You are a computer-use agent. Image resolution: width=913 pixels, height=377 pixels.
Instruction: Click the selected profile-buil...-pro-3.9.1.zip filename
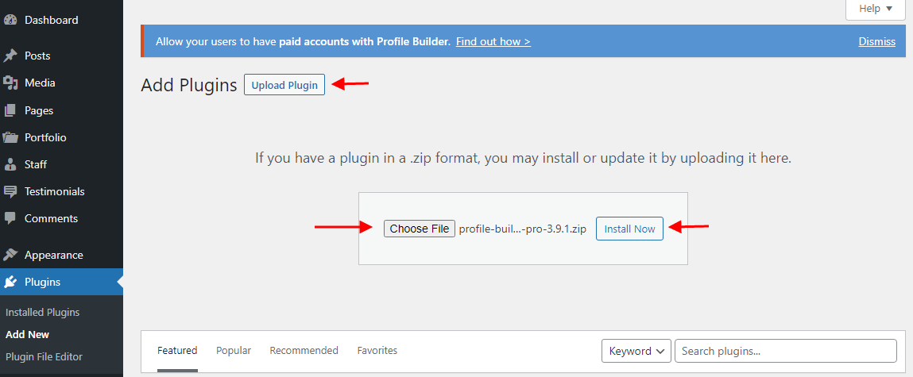(x=522, y=229)
